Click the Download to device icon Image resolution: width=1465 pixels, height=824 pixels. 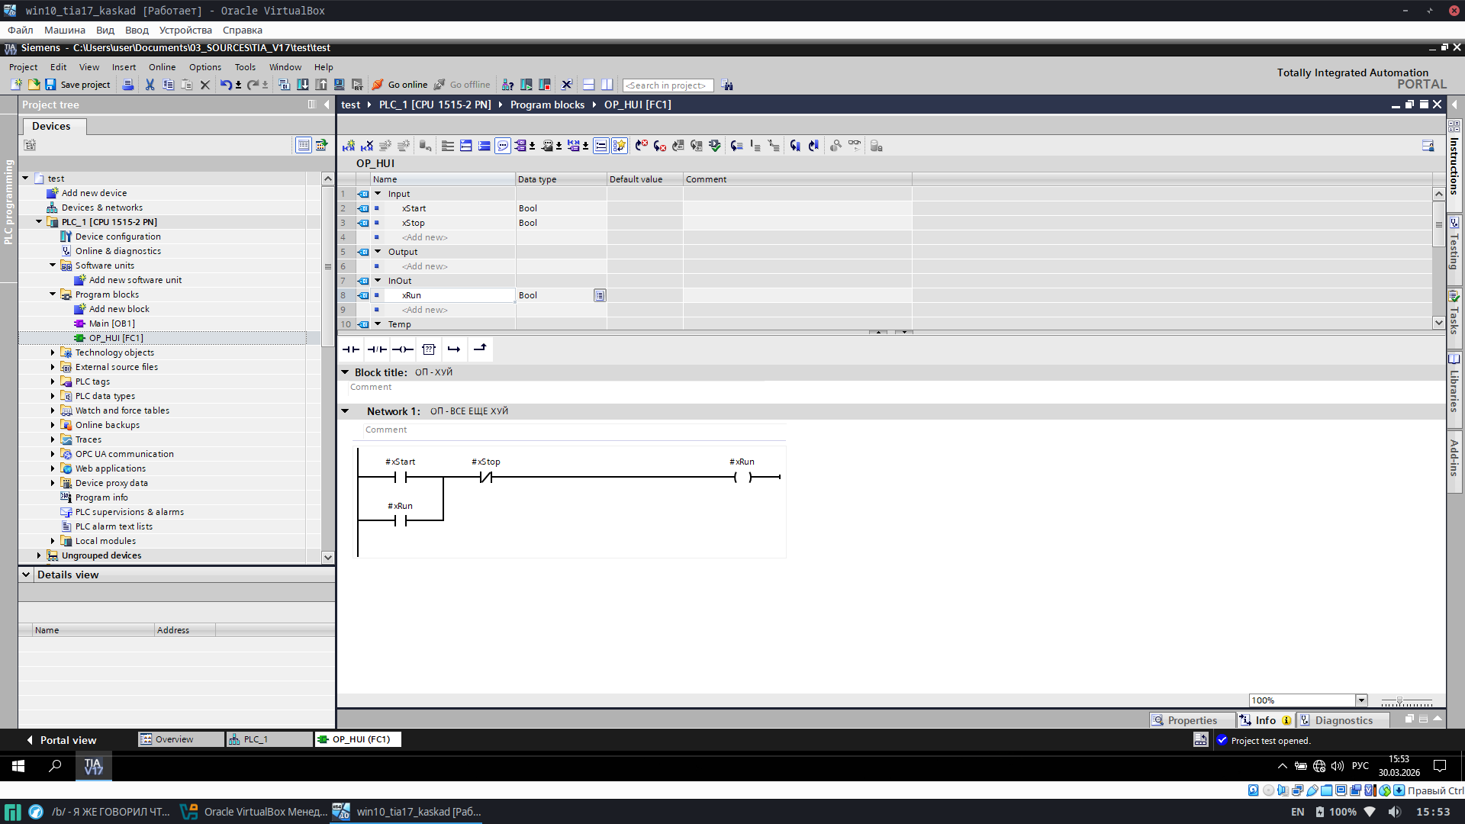(x=303, y=85)
